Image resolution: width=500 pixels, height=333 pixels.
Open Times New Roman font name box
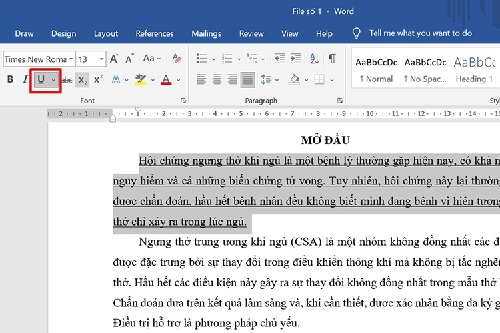(x=39, y=59)
